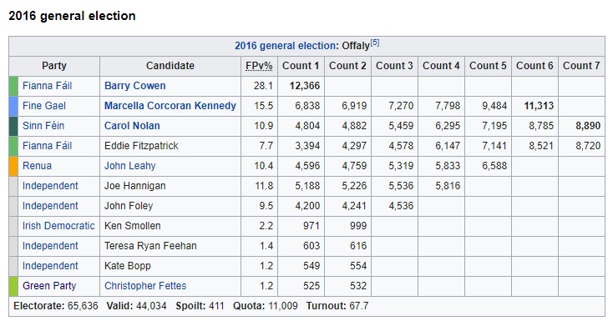
Task: Open the Christopher Fettes link
Action: tap(145, 285)
